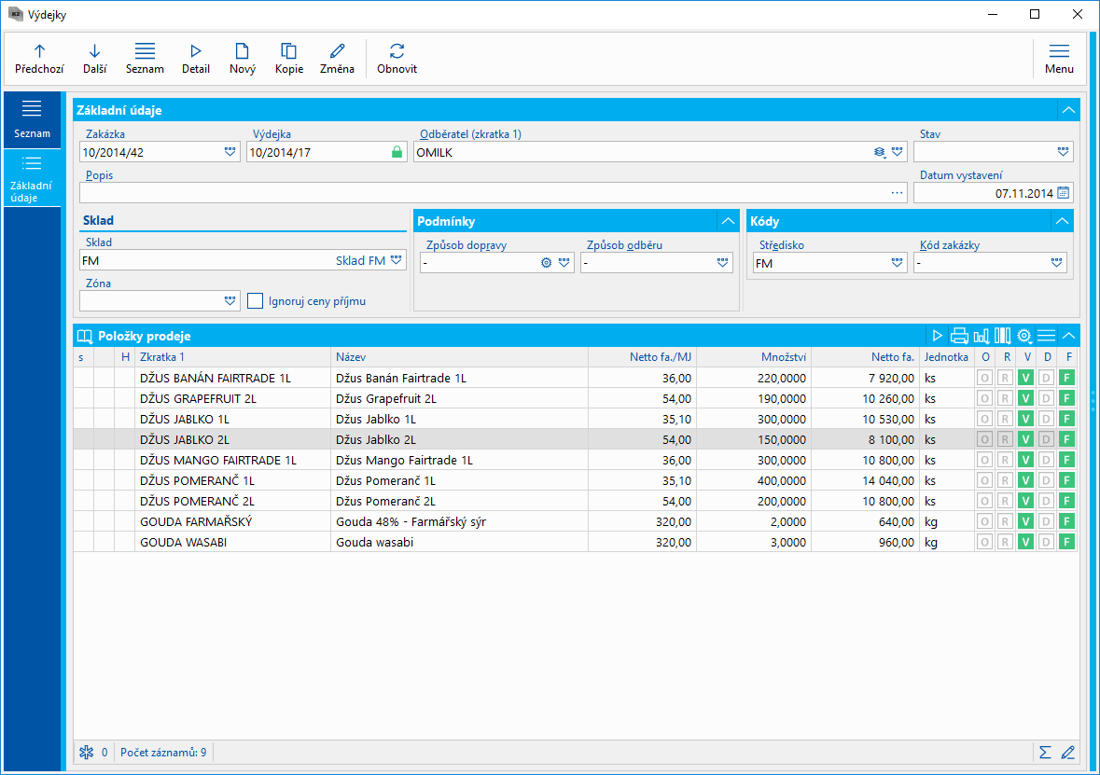Create a new document with Nový
The image size is (1100, 775).
242,58
